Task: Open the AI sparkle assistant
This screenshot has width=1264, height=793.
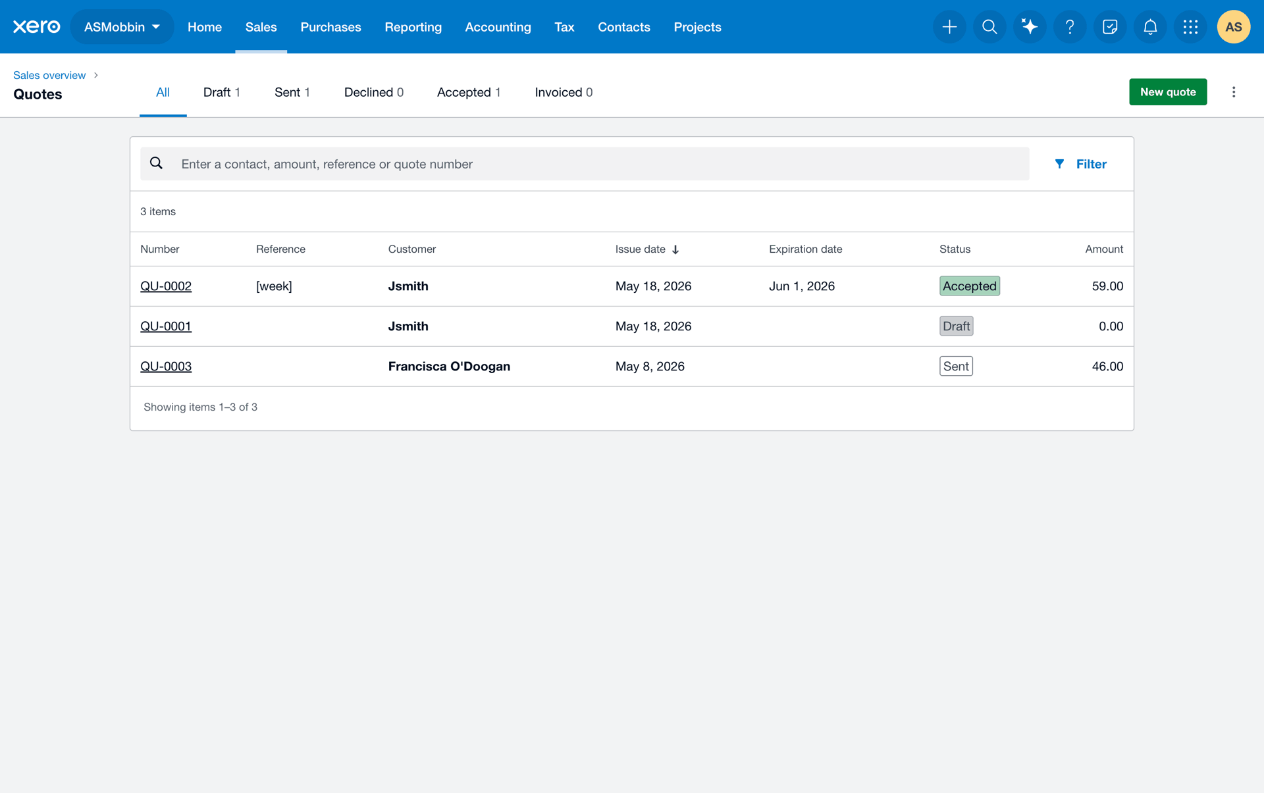Action: 1030,27
